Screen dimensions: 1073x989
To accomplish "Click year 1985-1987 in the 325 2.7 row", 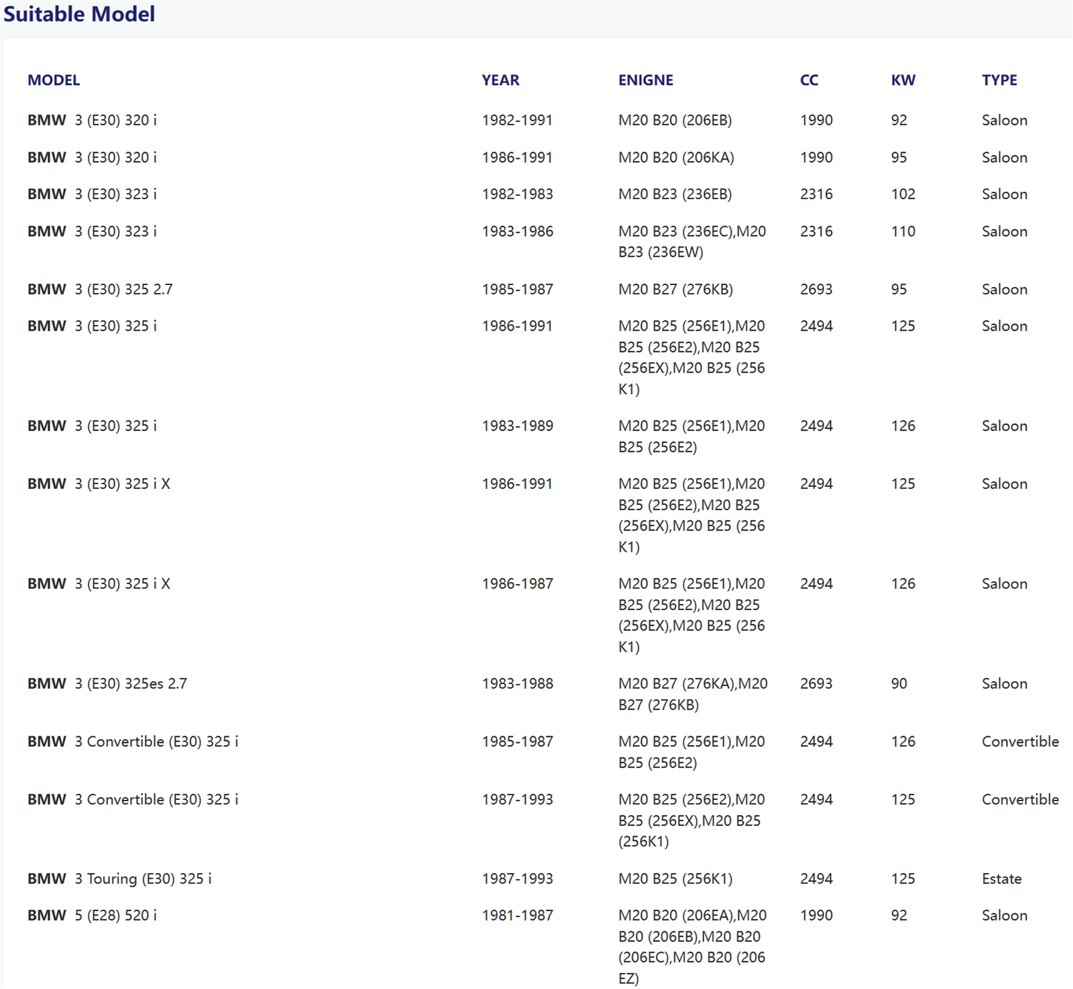I will 517,290.
